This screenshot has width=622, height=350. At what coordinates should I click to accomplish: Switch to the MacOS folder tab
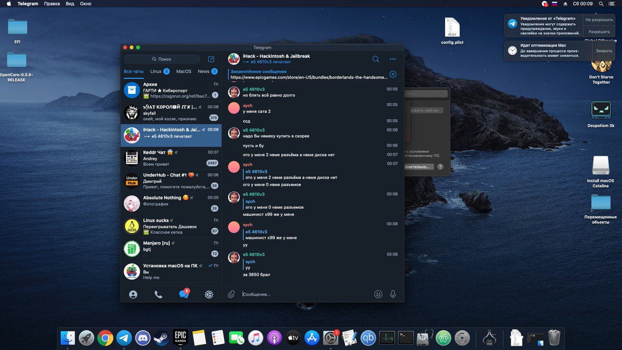[x=184, y=71]
